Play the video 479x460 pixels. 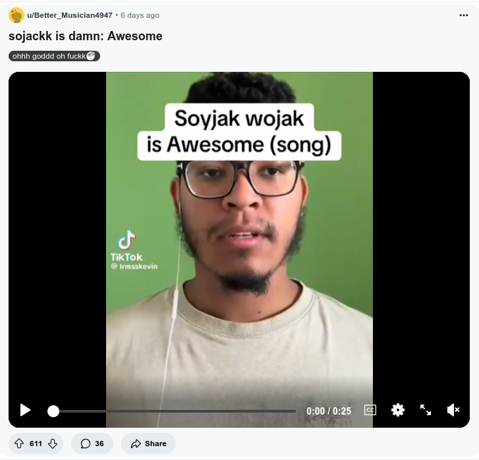point(25,411)
